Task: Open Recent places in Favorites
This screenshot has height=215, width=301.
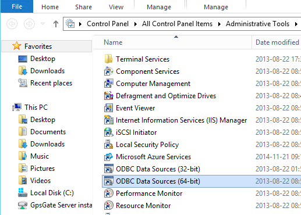Action: (x=51, y=83)
